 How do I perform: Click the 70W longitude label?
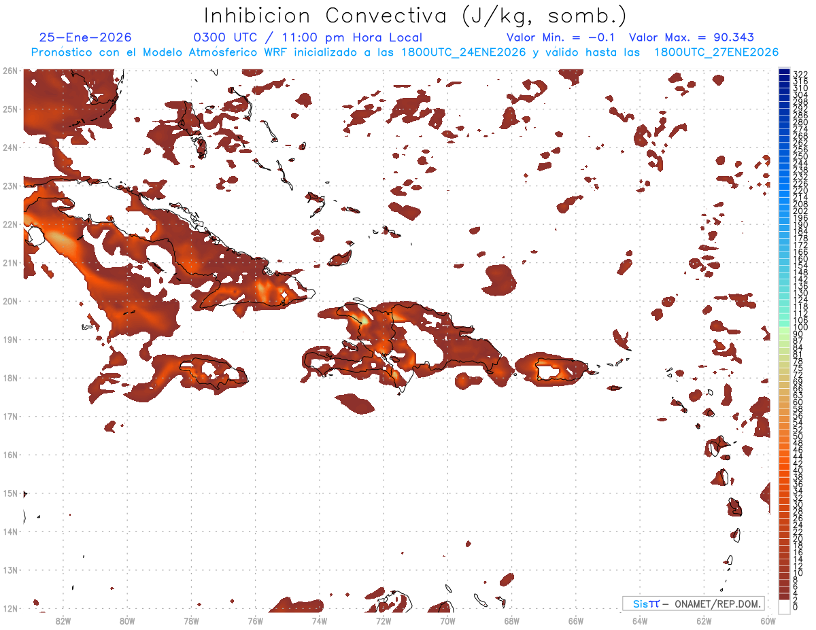447,620
